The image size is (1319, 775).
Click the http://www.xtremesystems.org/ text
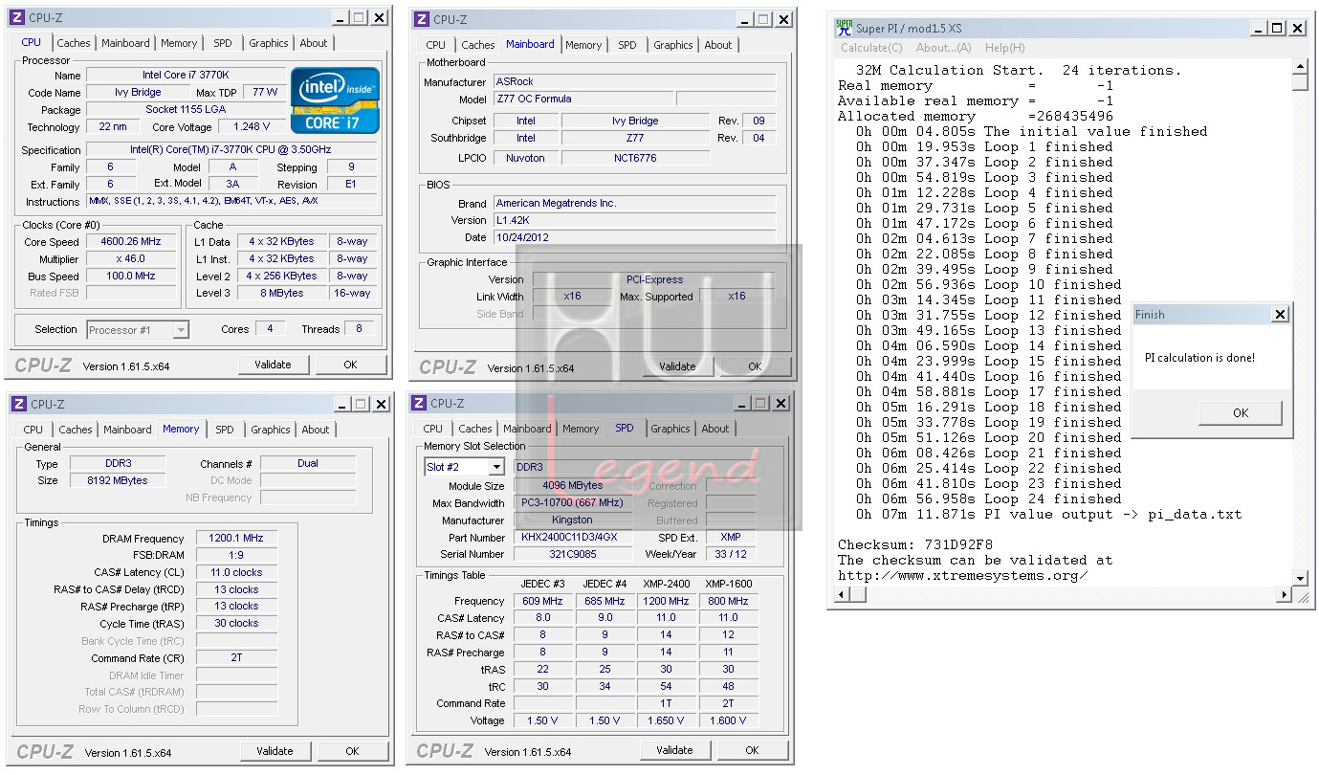pyautogui.click(x=963, y=575)
